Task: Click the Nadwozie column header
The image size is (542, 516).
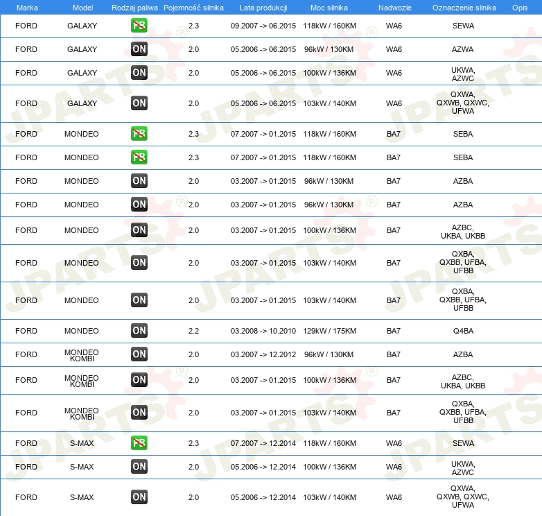Action: tap(395, 8)
